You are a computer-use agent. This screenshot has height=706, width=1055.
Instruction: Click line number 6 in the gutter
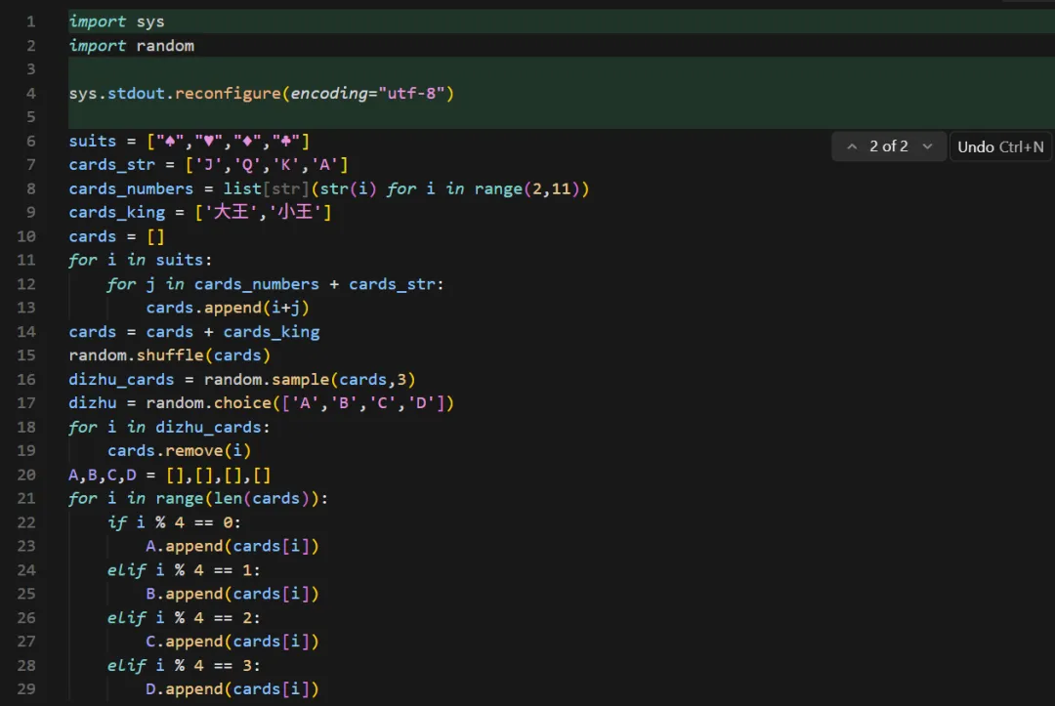[x=31, y=142]
